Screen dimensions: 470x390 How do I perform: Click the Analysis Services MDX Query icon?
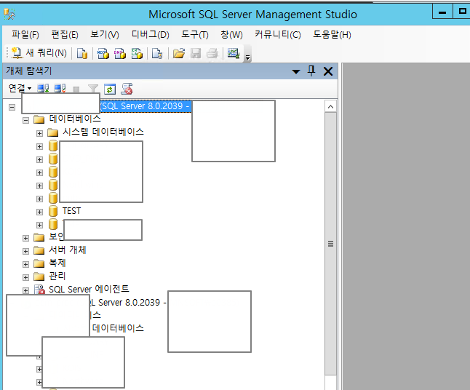(103, 53)
